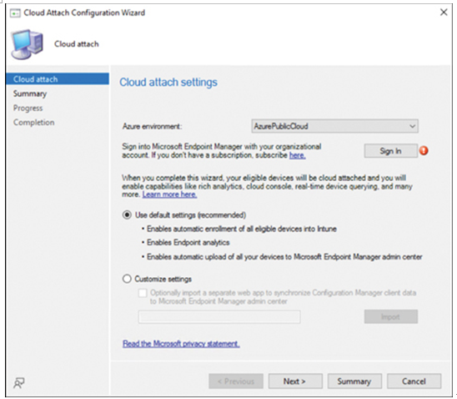Select Completion step in wizard sidebar
Screen dimensions: 457x399
click(x=33, y=122)
